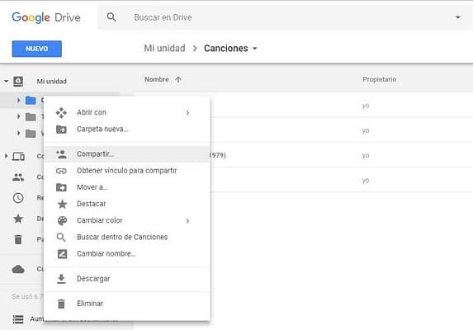Open the Abrir con menu entry
Viewport: 473px width, 330px height.
127,112
